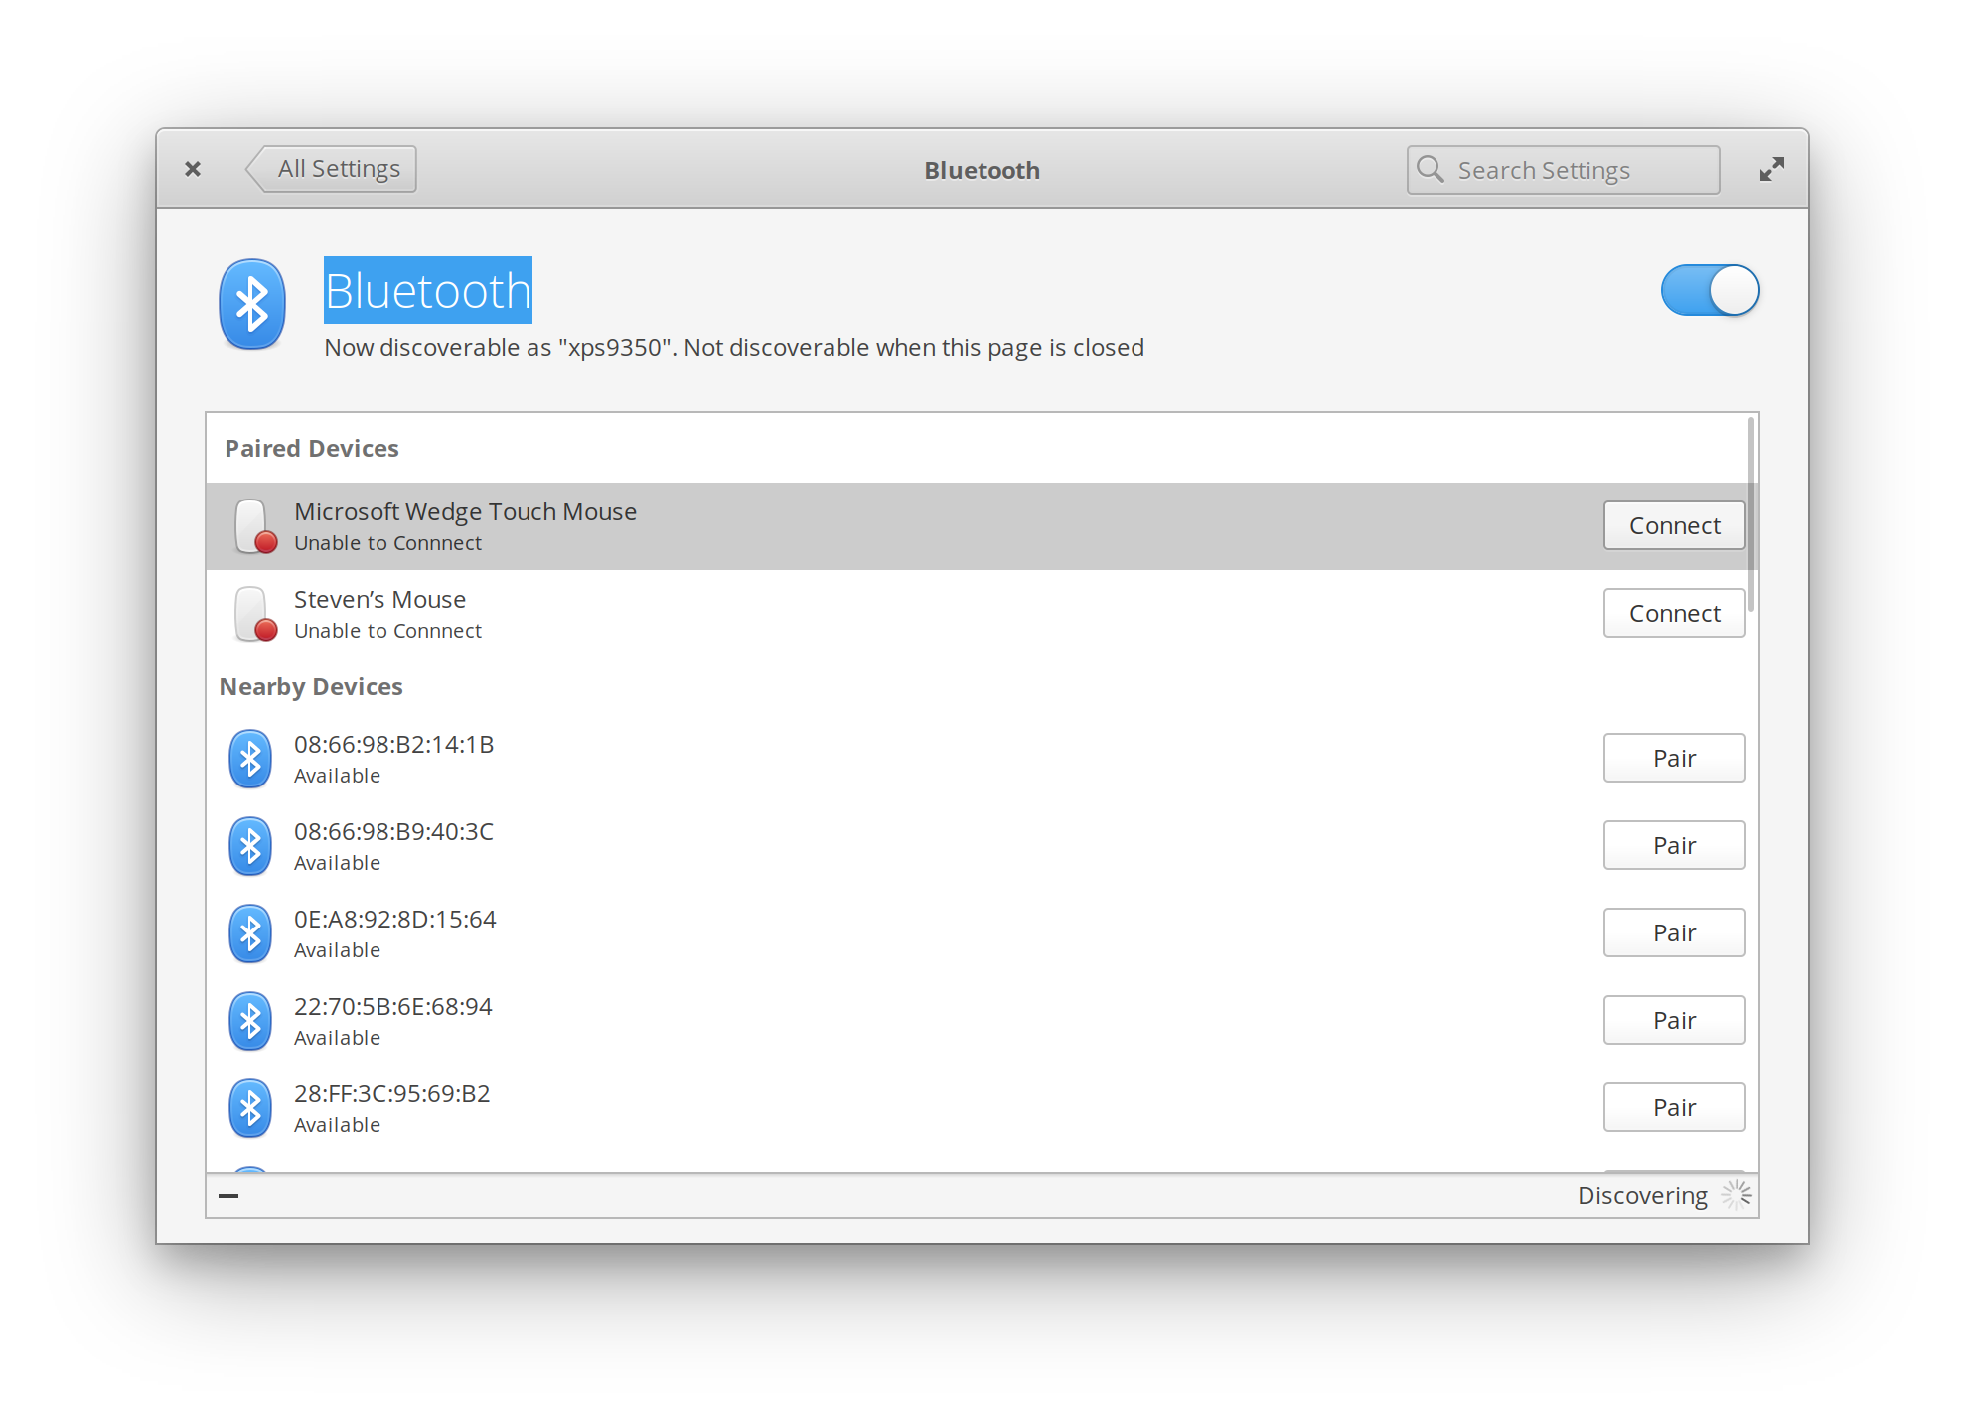Click the Bluetooth icon beside 08:66:98:B9:40:3C
The height and width of the screenshot is (1428, 1965).
pos(249,846)
